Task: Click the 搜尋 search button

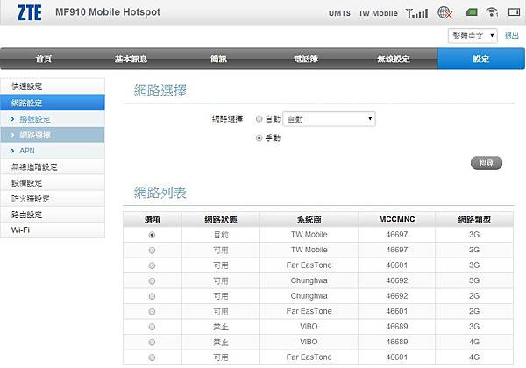Action: (487, 163)
